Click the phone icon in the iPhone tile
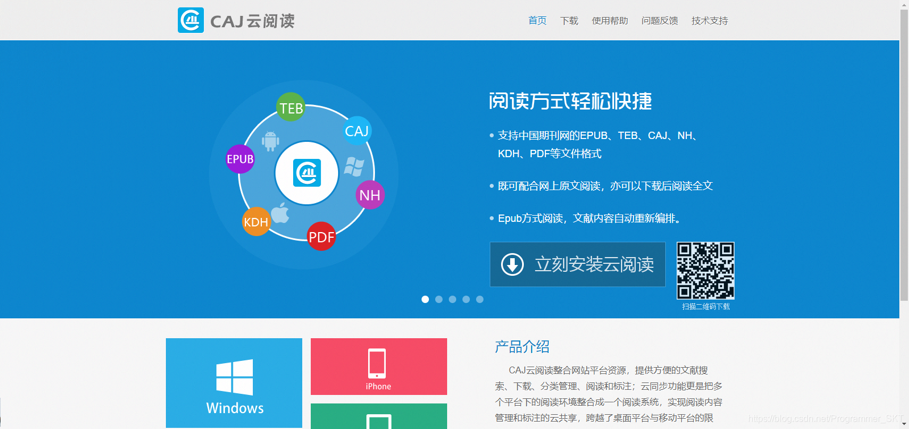Viewport: 909px width, 429px height. [377, 363]
